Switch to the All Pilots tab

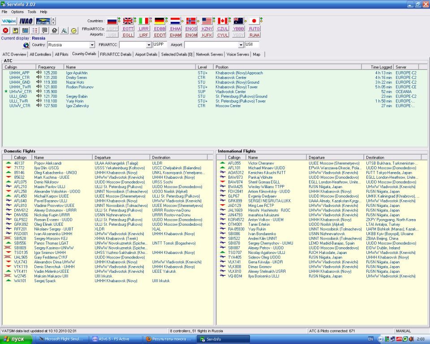pos(61,54)
